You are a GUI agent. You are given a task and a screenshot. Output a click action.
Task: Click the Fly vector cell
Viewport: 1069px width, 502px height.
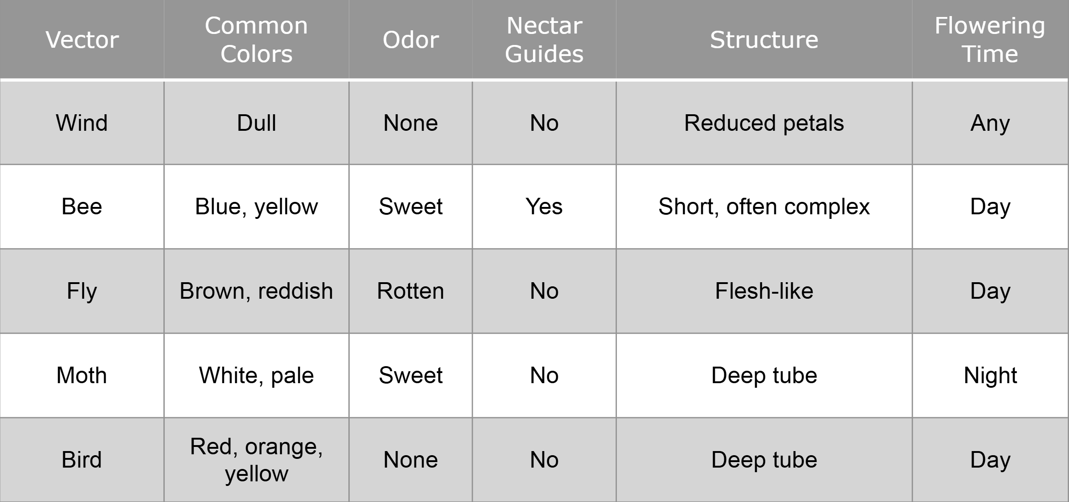tap(82, 291)
